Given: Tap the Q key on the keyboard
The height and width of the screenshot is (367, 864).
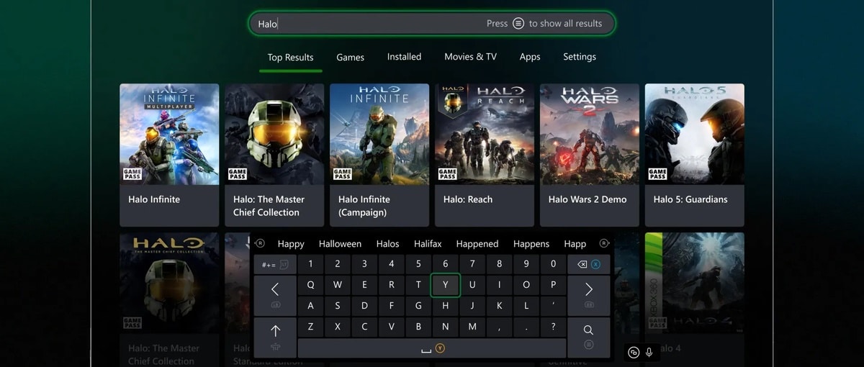Looking at the screenshot, I should (310, 285).
